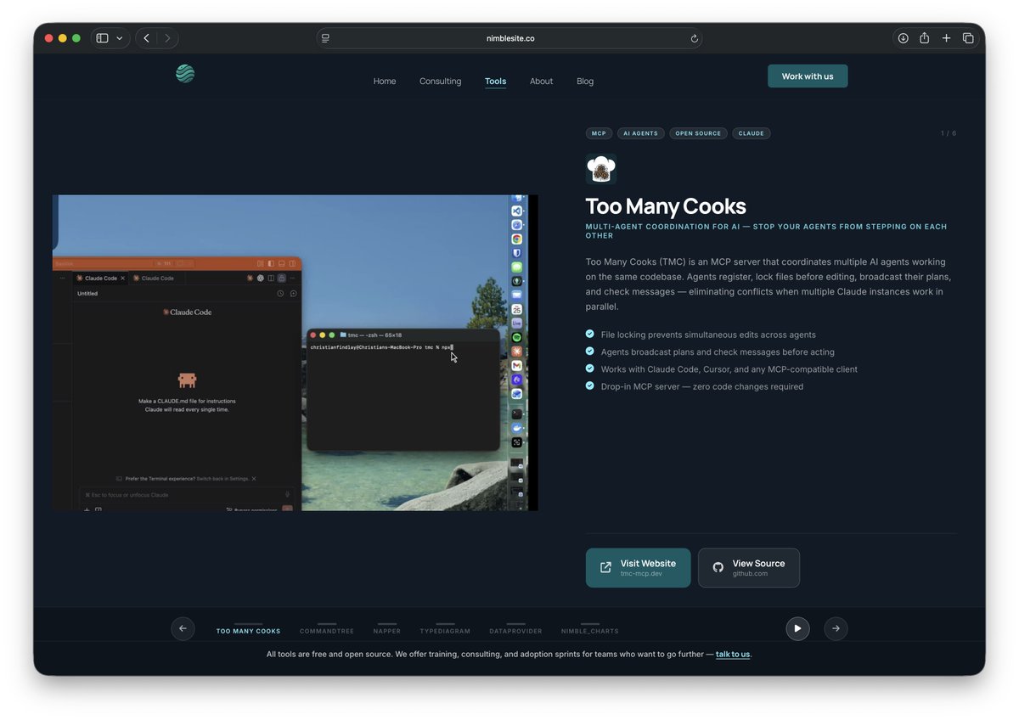
Task: Open the About page
Action: [541, 82]
